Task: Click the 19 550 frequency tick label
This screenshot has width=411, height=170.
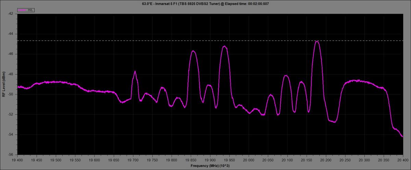Action: pos(75,160)
